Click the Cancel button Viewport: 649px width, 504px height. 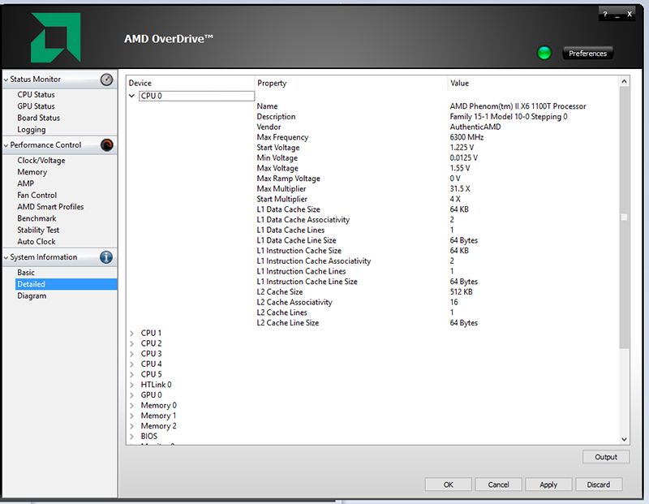coord(498,485)
